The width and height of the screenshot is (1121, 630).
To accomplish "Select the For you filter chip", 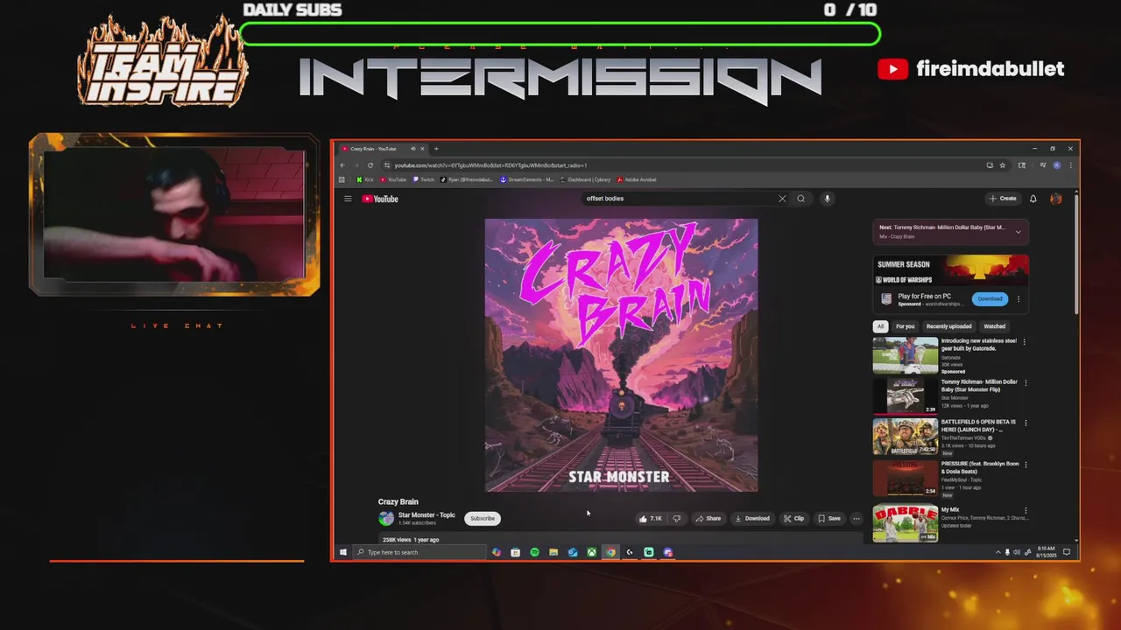I will (x=905, y=326).
